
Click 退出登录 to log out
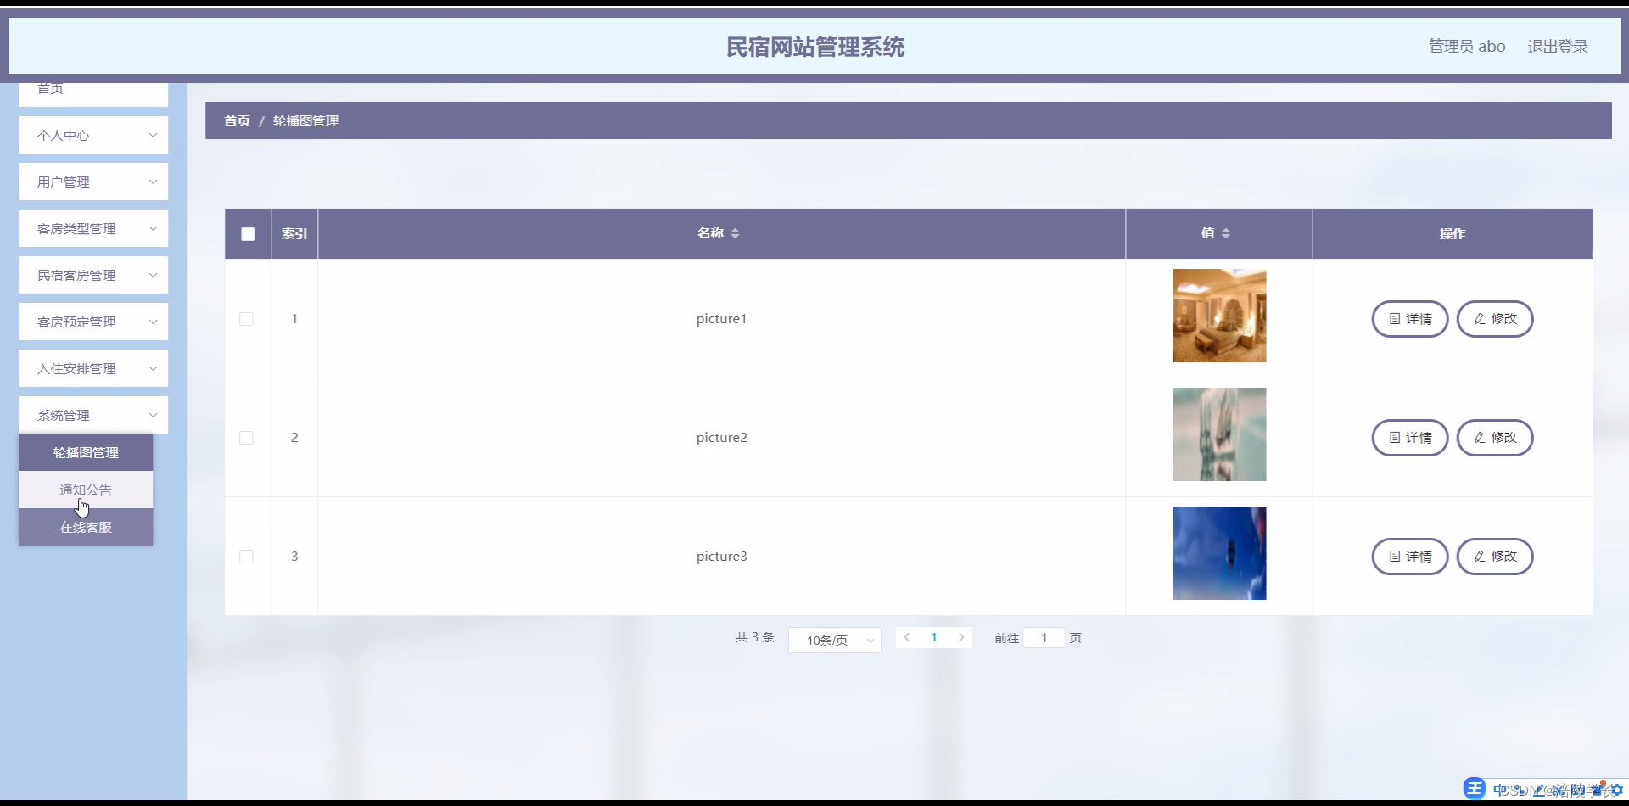[x=1558, y=47]
